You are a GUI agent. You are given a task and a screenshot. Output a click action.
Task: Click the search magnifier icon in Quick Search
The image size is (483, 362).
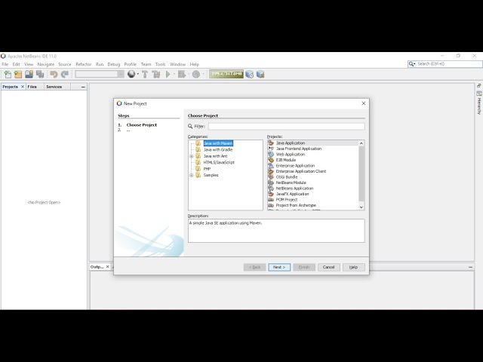tap(411, 63)
